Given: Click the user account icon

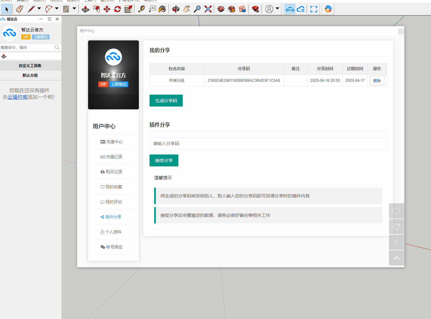Looking at the screenshot, I should [x=269, y=9].
